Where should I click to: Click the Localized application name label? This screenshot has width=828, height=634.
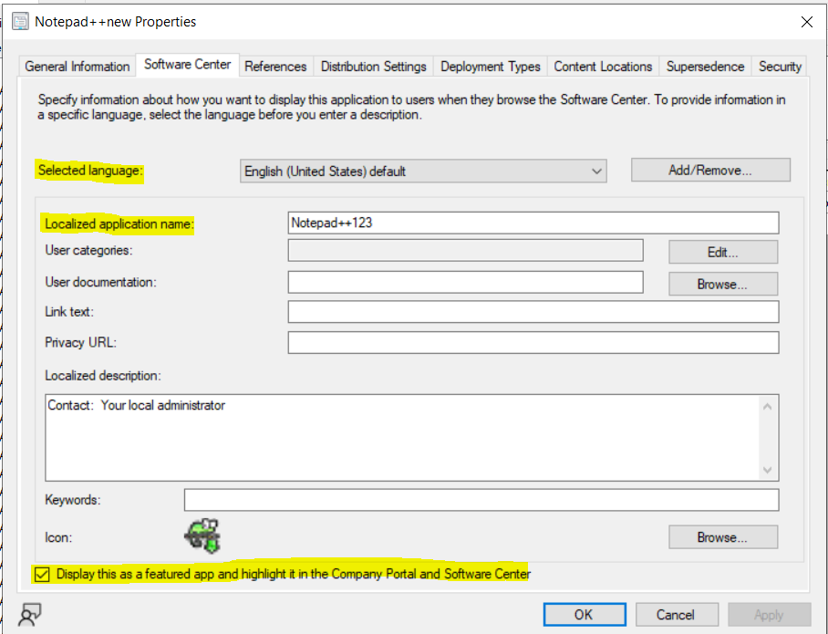pos(119,224)
